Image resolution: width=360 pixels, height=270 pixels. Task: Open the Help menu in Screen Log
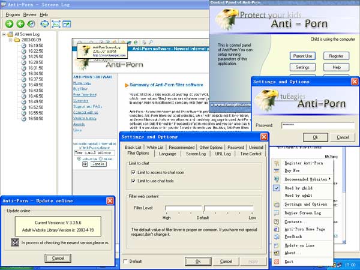(44, 14)
